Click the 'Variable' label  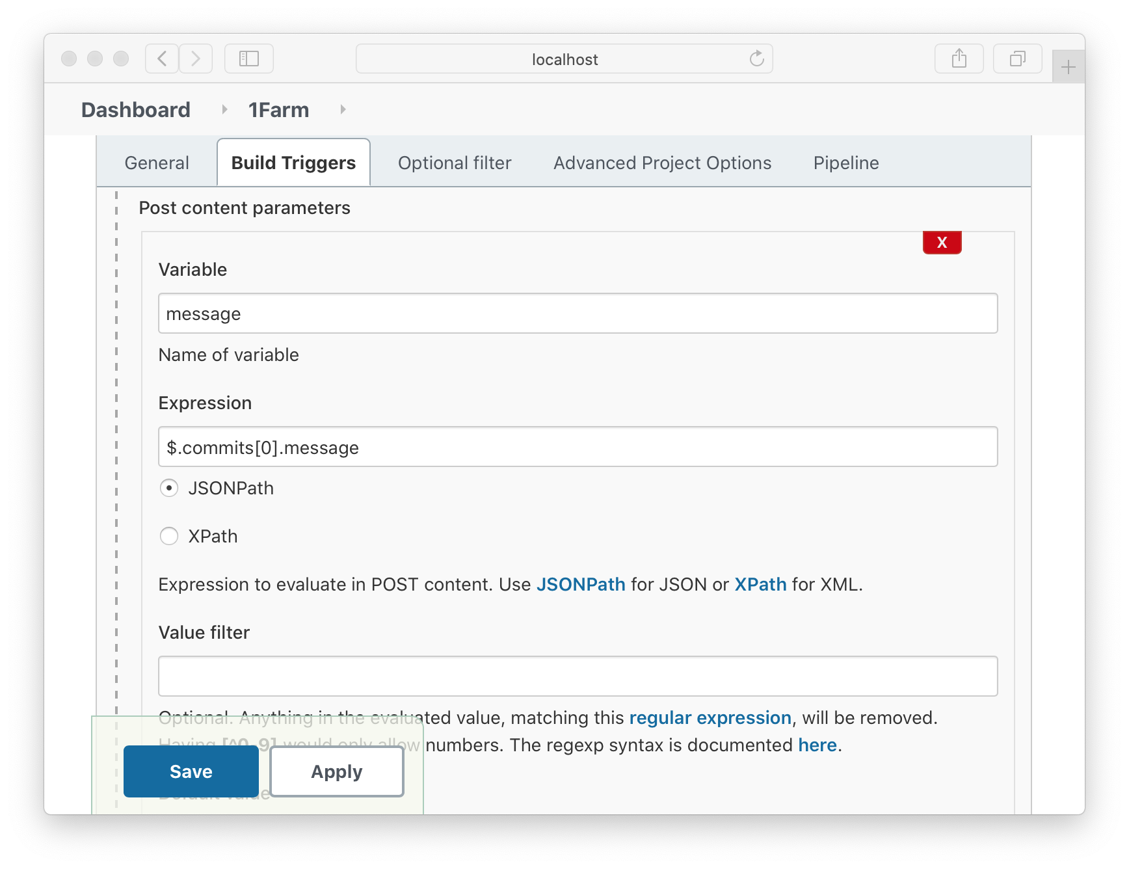click(x=193, y=270)
